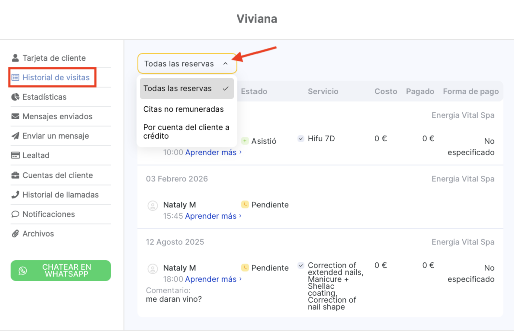
Task: Collapse the Todas las reservas dropdown
Action: [x=187, y=64]
